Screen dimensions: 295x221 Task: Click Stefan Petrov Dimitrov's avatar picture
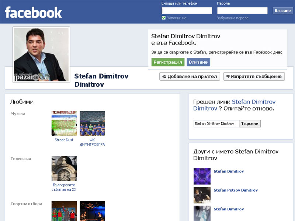(x=202, y=195)
